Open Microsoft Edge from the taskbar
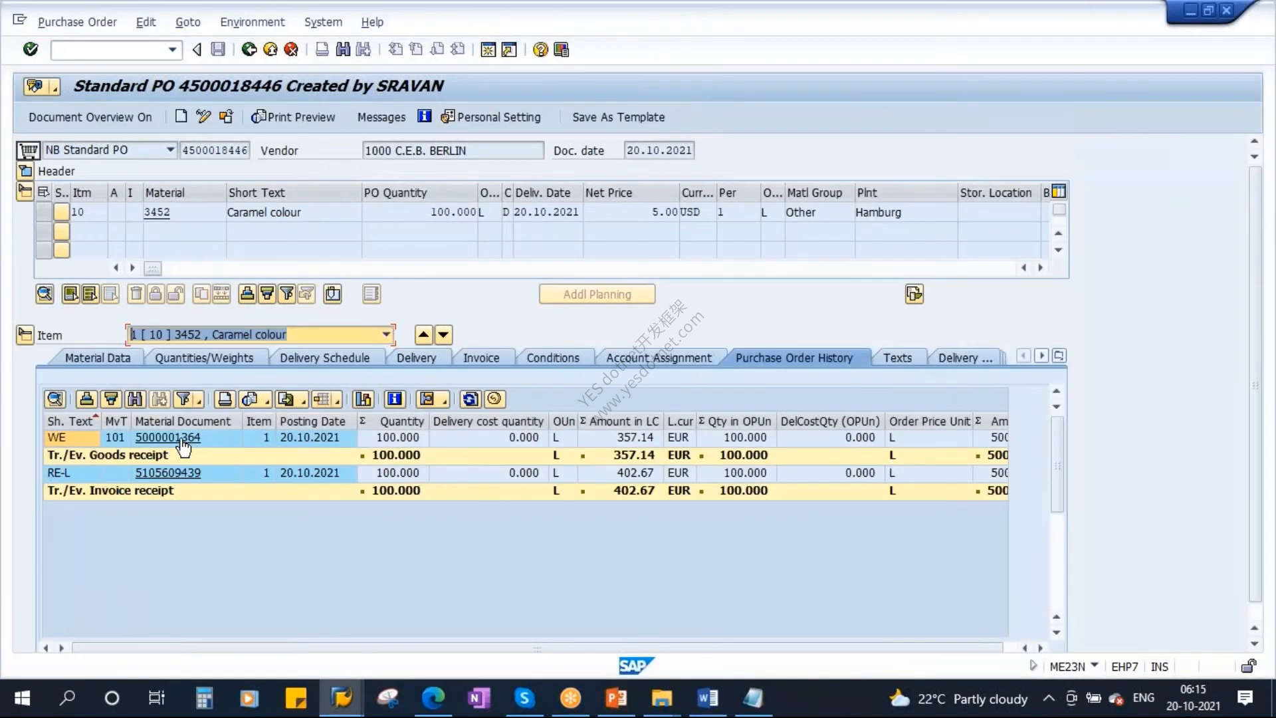1276x718 pixels. point(433,698)
